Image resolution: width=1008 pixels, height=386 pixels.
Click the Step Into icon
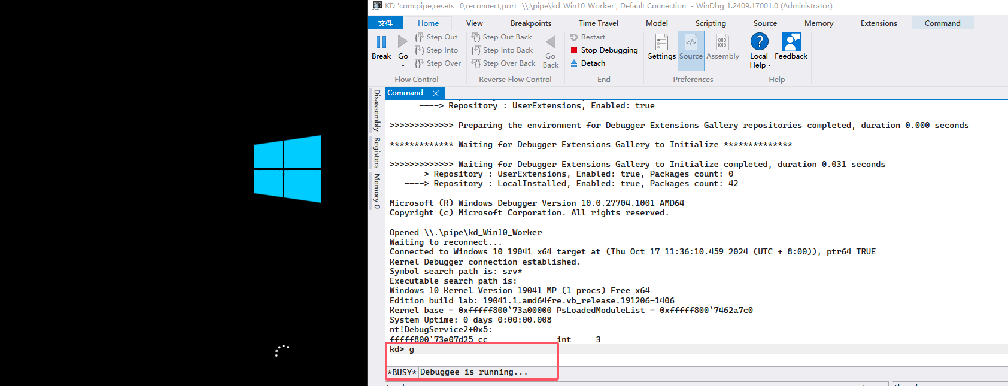tap(420, 50)
